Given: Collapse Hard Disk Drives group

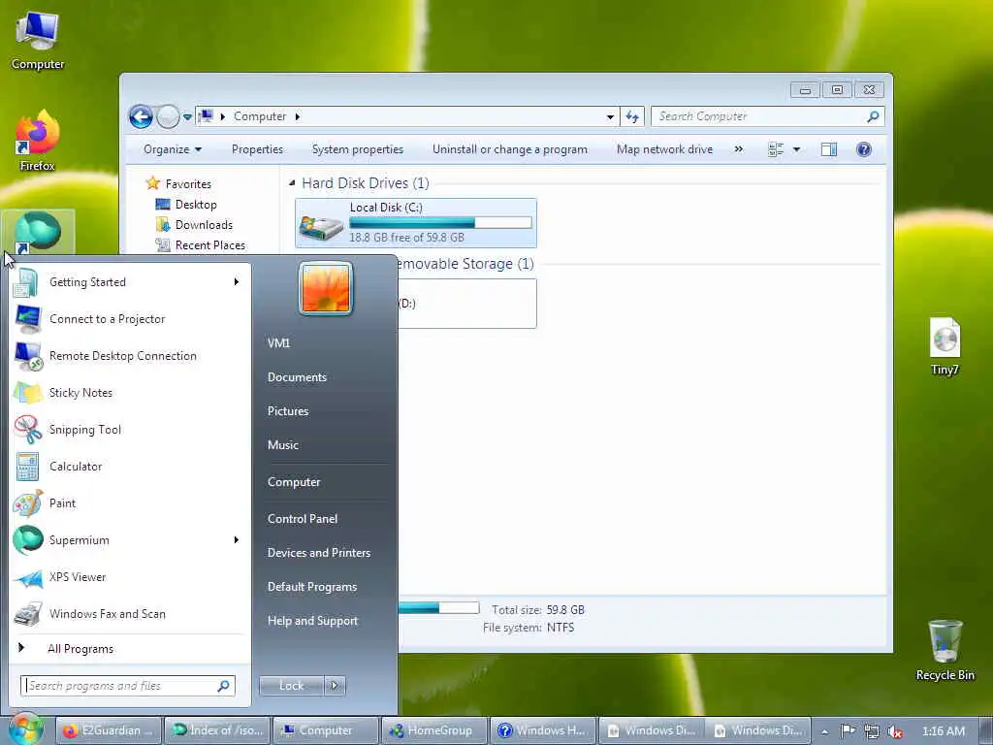Looking at the screenshot, I should tap(292, 183).
